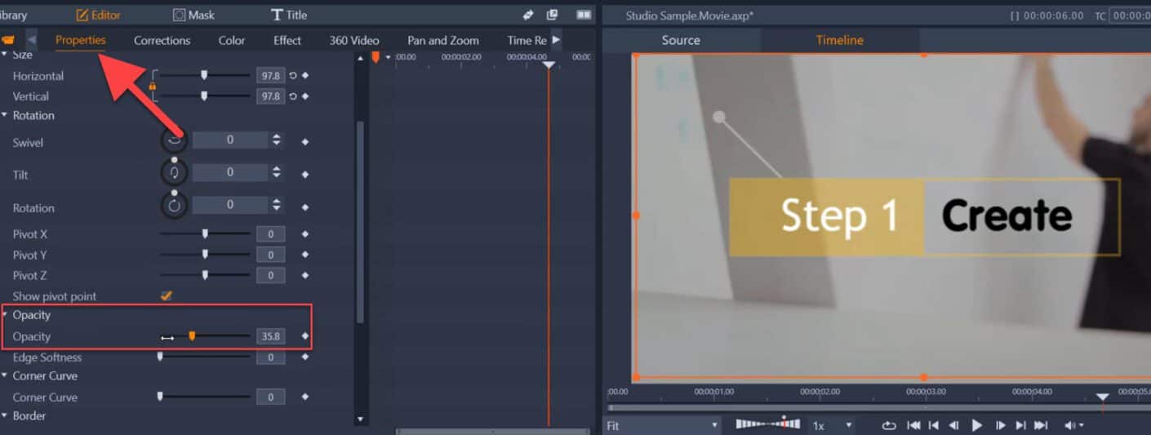Viewport: 1151px width, 435px height.
Task: Step forward one frame
Action: click(999, 425)
